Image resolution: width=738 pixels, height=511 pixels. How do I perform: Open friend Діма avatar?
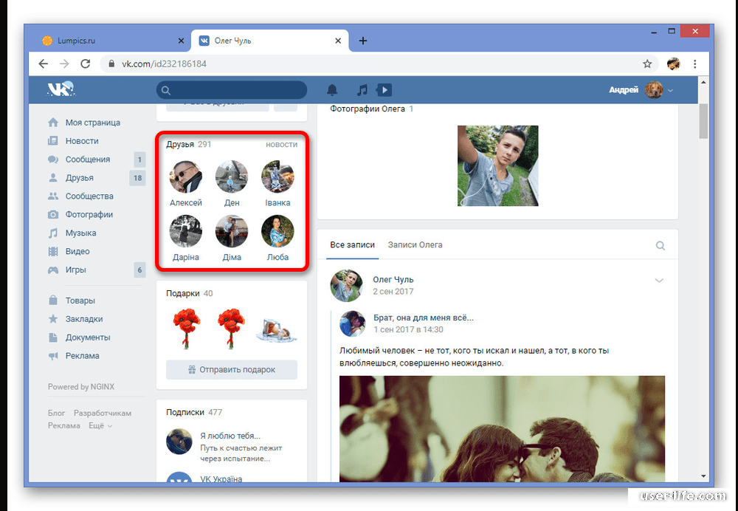(x=232, y=231)
